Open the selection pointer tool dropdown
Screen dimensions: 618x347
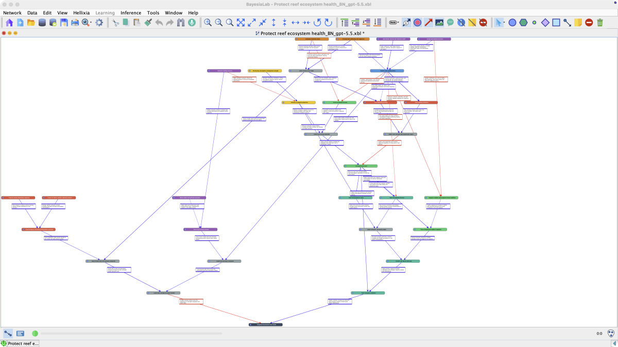point(504,23)
